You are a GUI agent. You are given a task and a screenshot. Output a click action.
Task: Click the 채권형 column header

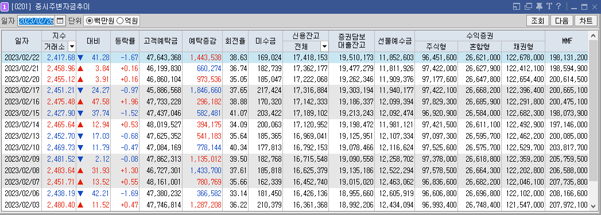pyautogui.click(x=523, y=46)
